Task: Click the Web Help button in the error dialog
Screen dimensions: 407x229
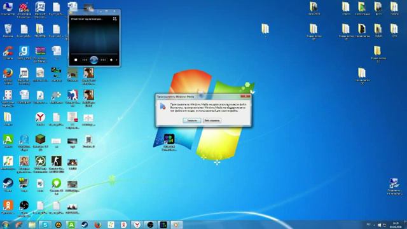Action: click(x=212, y=120)
